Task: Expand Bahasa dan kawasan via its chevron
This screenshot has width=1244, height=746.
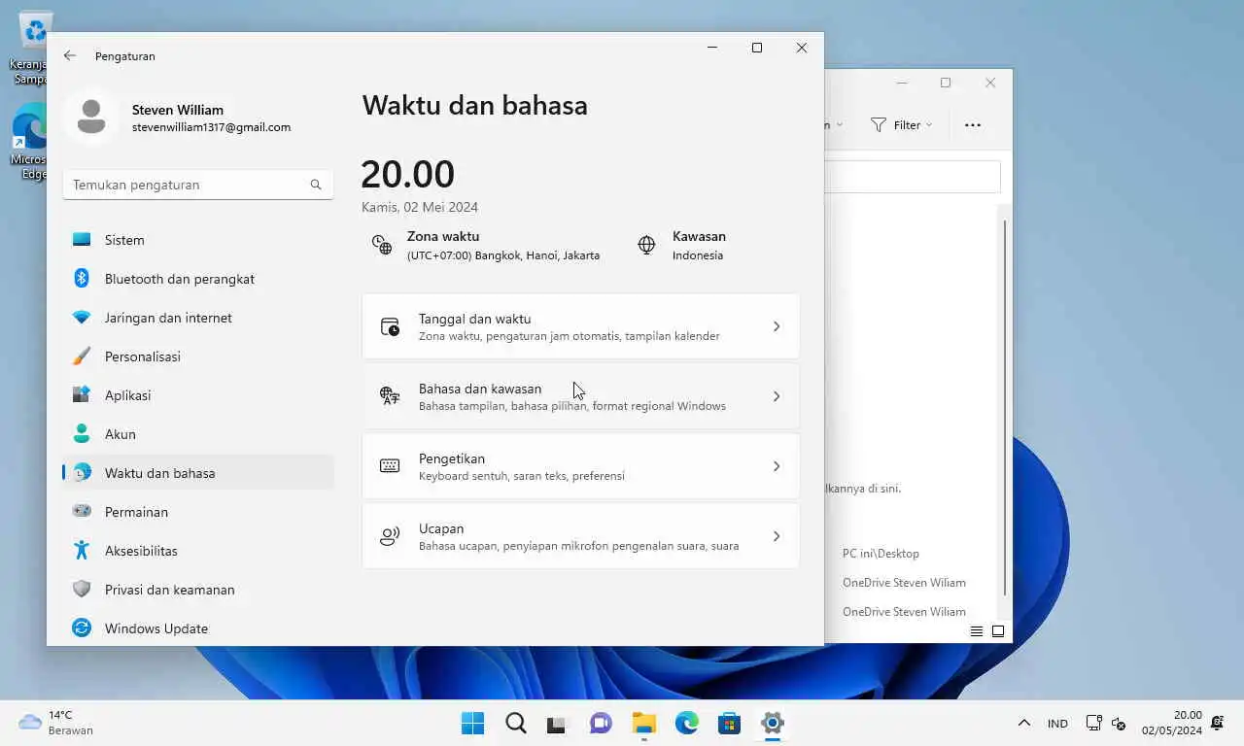Action: 776,396
